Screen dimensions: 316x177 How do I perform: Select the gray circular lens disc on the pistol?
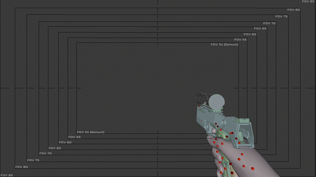pyautogui.click(x=217, y=102)
